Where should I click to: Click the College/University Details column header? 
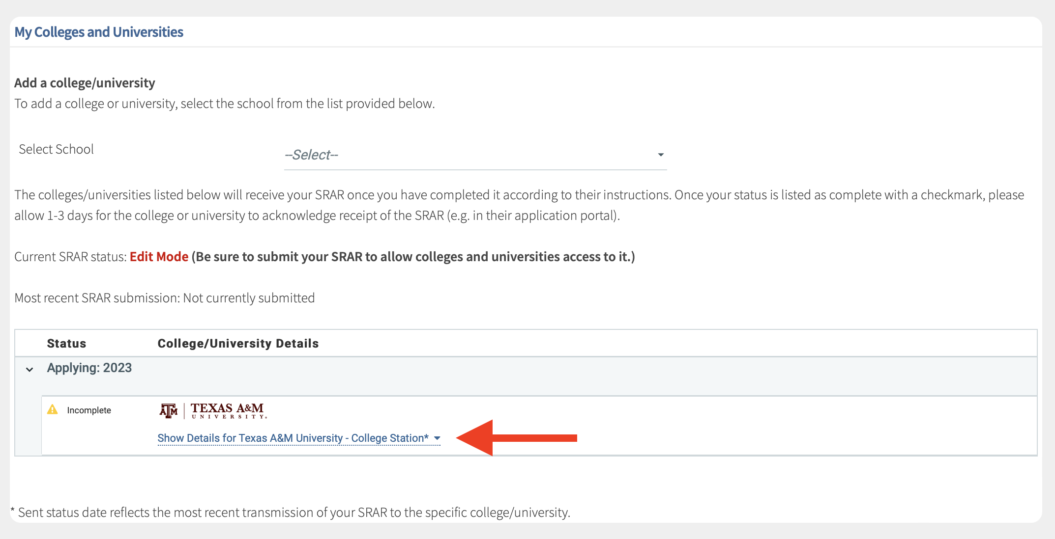tap(238, 344)
